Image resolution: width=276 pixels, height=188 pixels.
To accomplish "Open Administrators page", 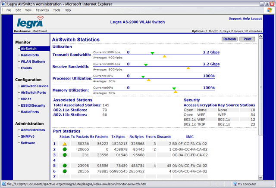I will pos(33,130).
